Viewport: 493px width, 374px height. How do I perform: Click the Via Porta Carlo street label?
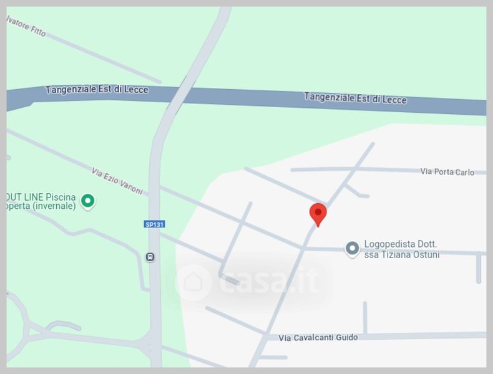(447, 172)
